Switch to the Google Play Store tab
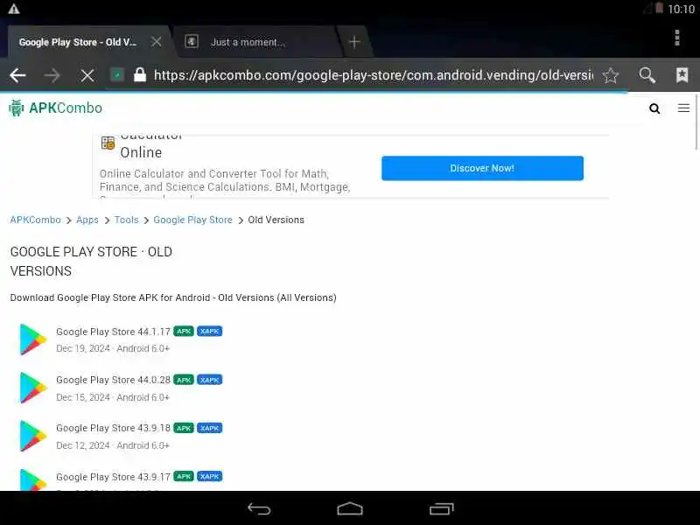 (78, 42)
